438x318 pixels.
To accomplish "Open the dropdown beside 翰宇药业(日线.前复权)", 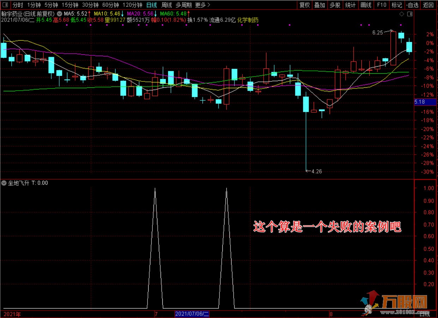I will [x=59, y=14].
